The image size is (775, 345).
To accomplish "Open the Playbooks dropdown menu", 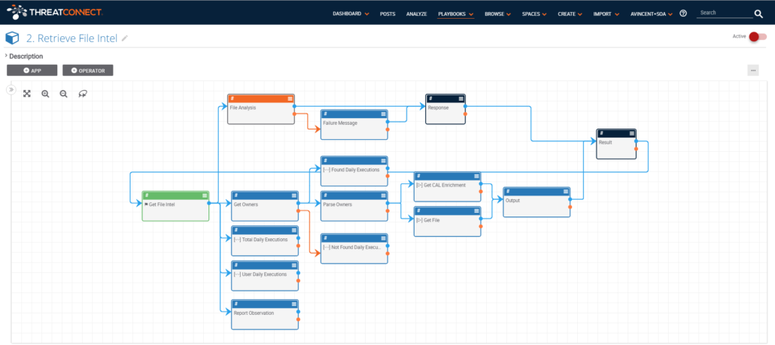I will [456, 14].
